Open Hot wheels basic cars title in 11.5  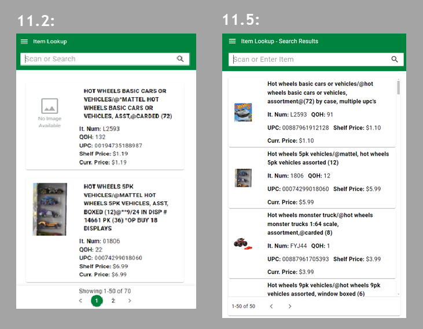click(x=322, y=93)
